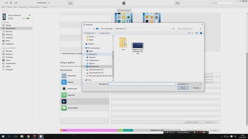Viewport: 248px width, 139px height.
Task: Click the green segment of storage bar
Action: click(121, 131)
